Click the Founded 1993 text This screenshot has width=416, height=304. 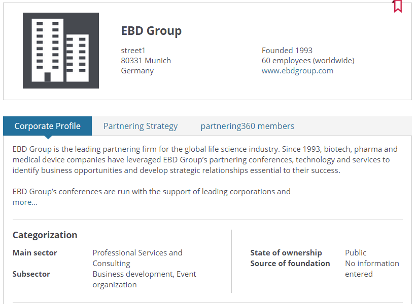pos(287,50)
